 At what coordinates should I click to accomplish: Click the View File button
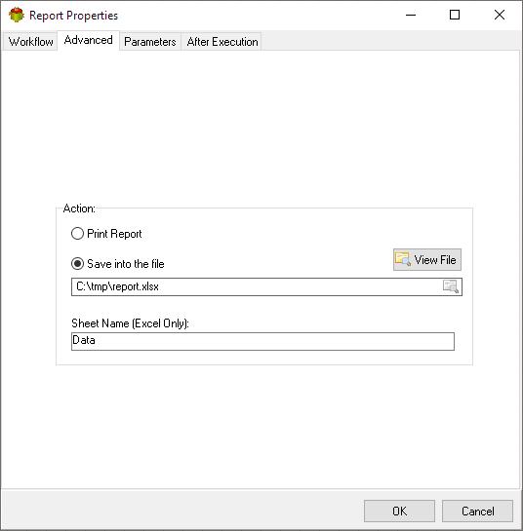coord(427,260)
